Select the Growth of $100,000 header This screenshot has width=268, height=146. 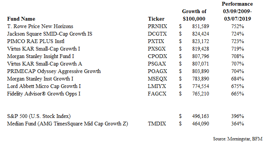194,15
